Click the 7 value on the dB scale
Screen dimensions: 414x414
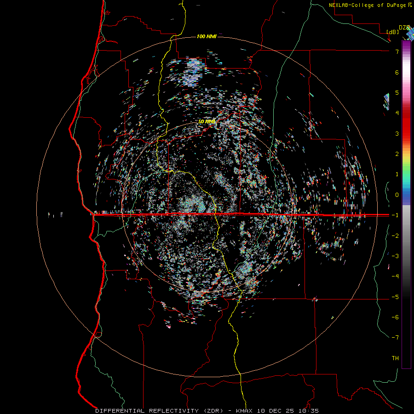397,52
